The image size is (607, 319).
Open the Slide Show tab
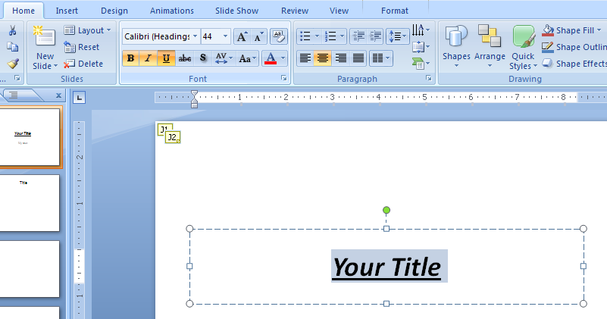236,11
